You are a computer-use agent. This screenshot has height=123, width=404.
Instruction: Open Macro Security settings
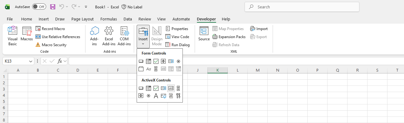coord(51,45)
